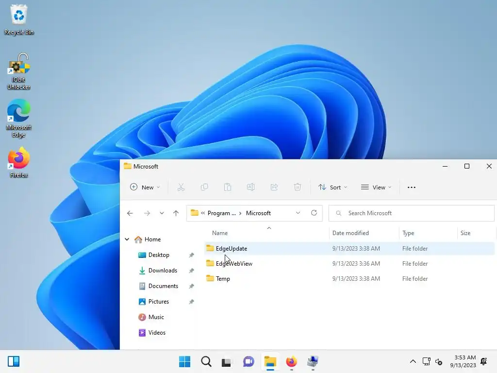
Task: Open the Recycle Bin desktop icon
Action: 19,19
